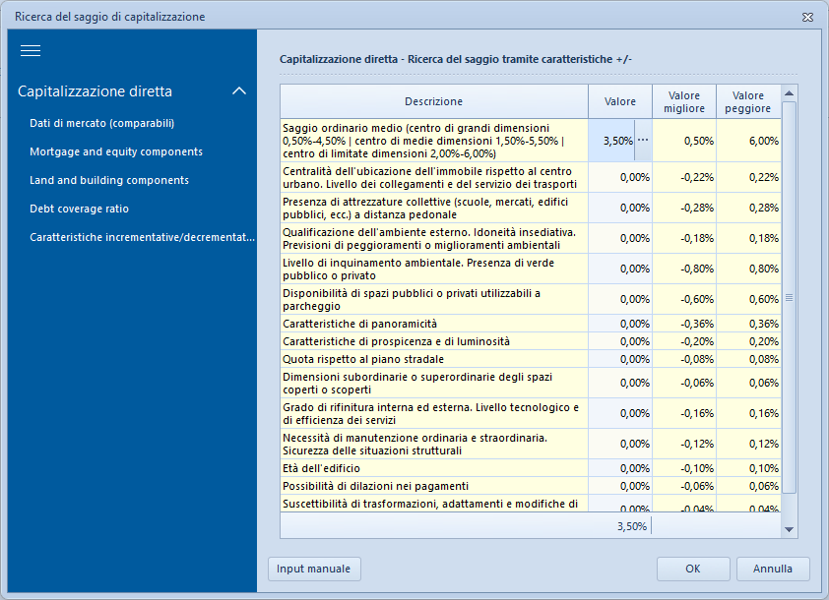Screen dimensions: 829x600
Task: Click the Capitalizzazione diretta heading
Action: 96,91
